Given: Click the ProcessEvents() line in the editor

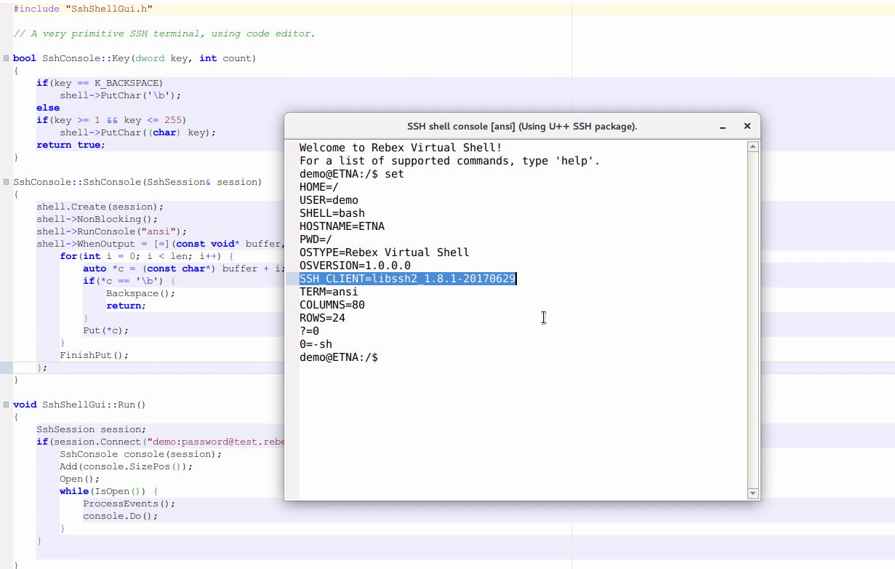Looking at the screenshot, I should [x=129, y=504].
